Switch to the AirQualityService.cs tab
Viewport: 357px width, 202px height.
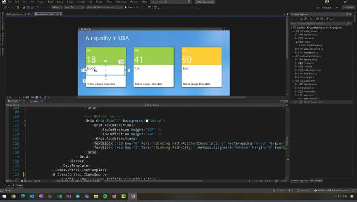pos(16,14)
